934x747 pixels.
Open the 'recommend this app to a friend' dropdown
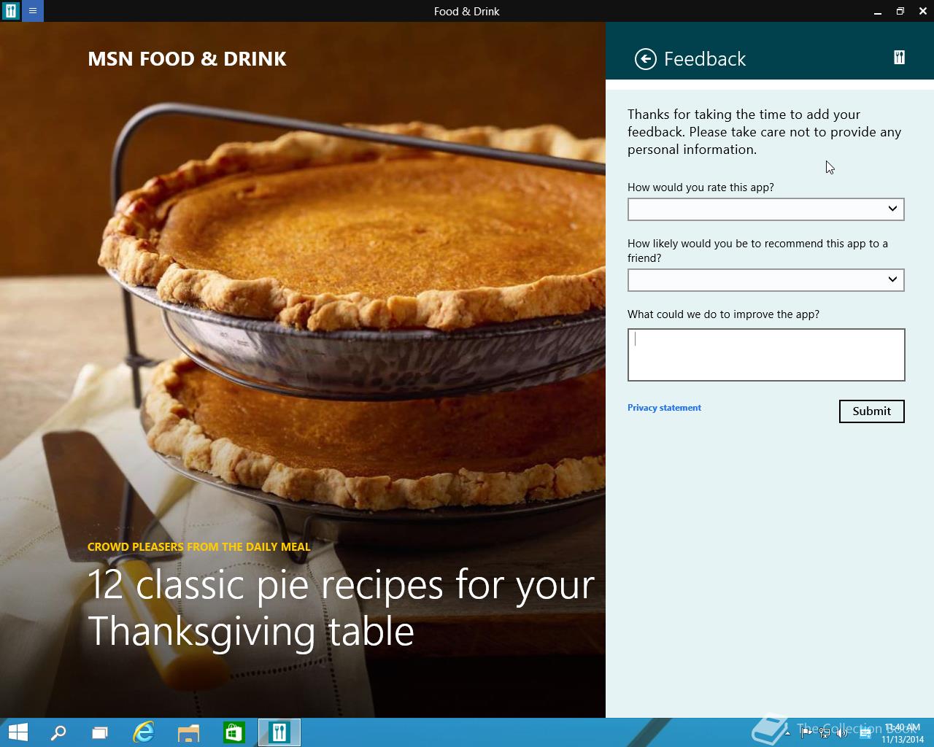(x=766, y=280)
